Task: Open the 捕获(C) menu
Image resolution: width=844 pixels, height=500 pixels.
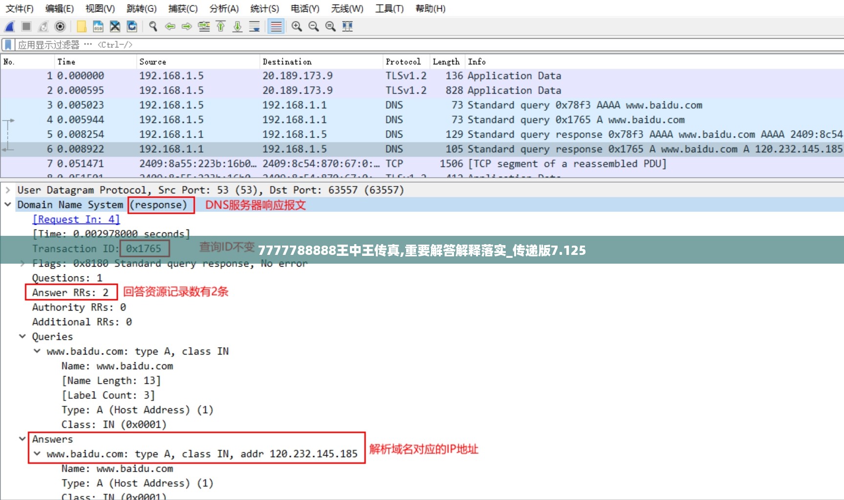Action: [x=183, y=8]
